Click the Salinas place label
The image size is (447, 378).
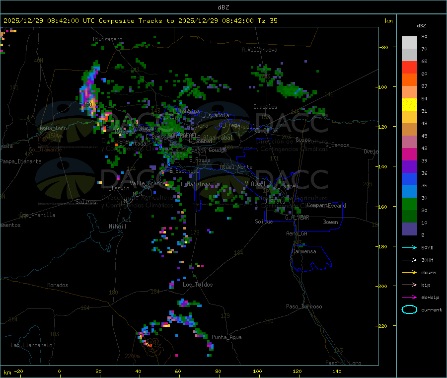click(86, 202)
